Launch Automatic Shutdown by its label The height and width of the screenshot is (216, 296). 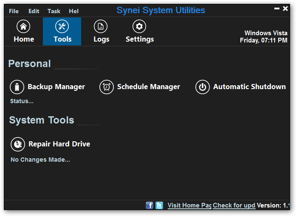[x=249, y=87]
